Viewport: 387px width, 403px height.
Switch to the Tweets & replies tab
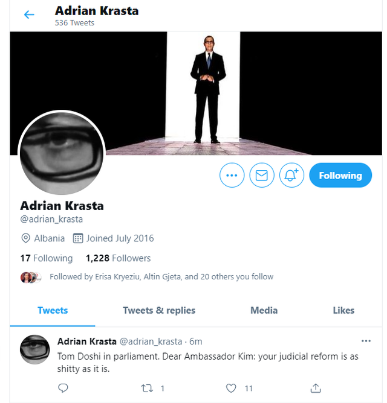coord(159,311)
